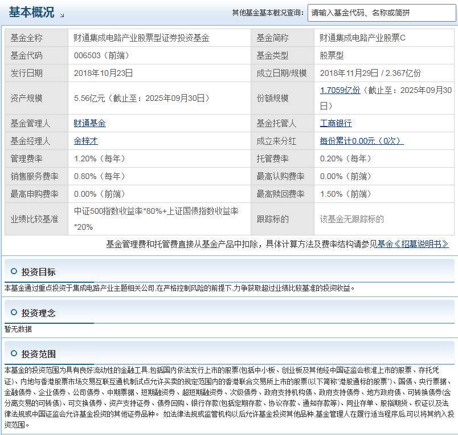Select 最高申购费率 value 0.00%（前端）
Image resolution: width=458 pixels, height=435 pixels.
pyautogui.click(x=99, y=194)
